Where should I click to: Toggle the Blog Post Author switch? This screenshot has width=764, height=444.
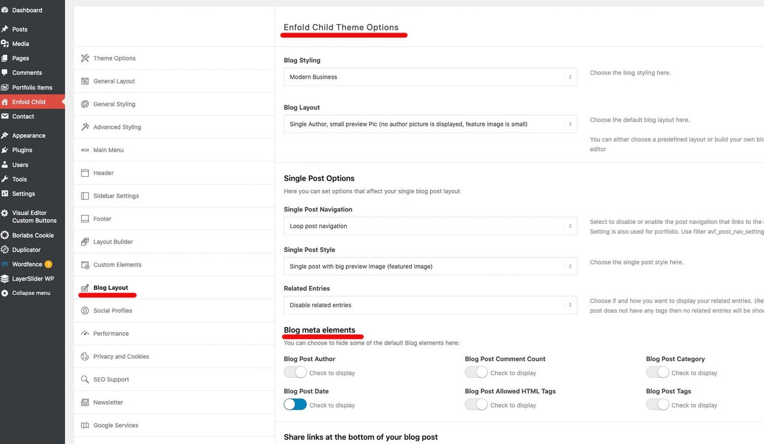coord(295,372)
